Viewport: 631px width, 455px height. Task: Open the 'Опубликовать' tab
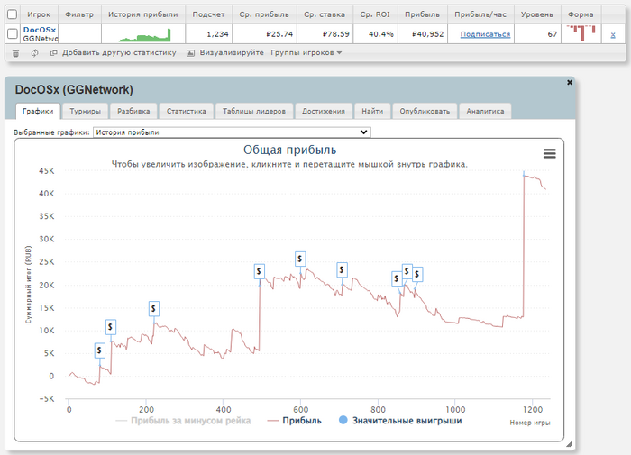[x=425, y=112]
